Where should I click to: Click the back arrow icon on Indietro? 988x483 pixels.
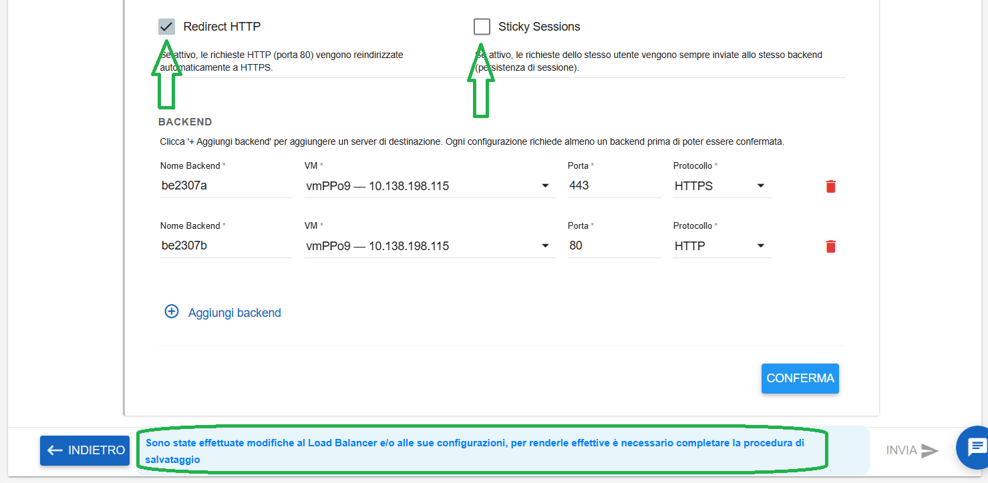(55, 450)
